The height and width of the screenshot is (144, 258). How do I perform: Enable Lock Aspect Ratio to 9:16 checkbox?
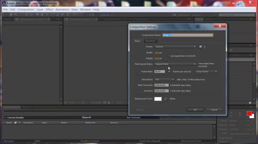(168, 56)
